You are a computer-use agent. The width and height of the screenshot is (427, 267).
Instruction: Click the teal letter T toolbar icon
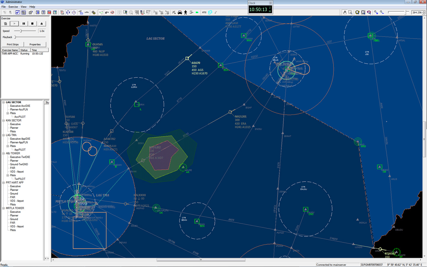[55, 12]
